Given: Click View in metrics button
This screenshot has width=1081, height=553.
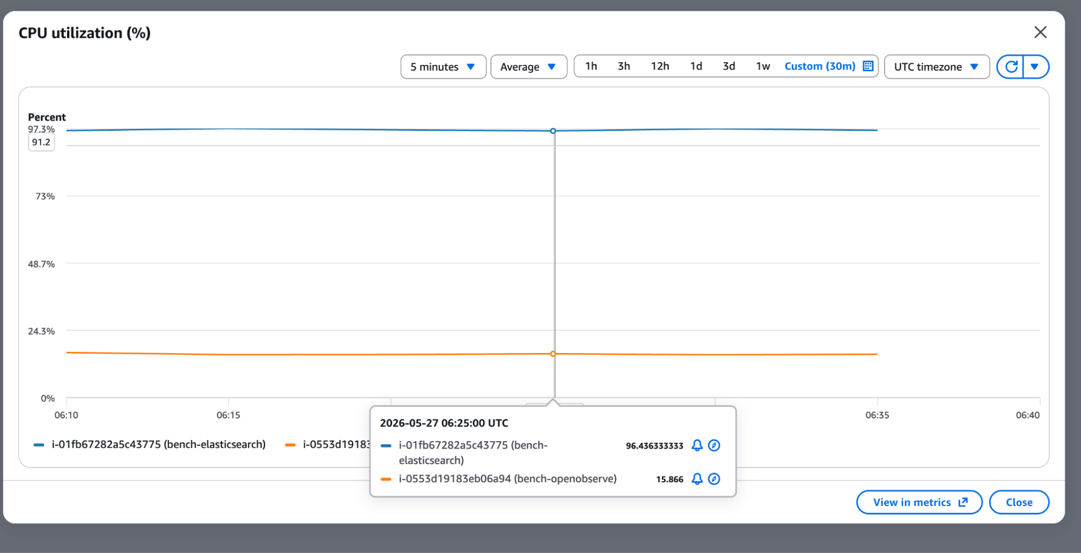Looking at the screenshot, I should 919,502.
